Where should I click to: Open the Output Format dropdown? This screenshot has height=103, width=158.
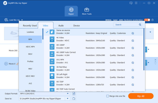click(x=68, y=93)
